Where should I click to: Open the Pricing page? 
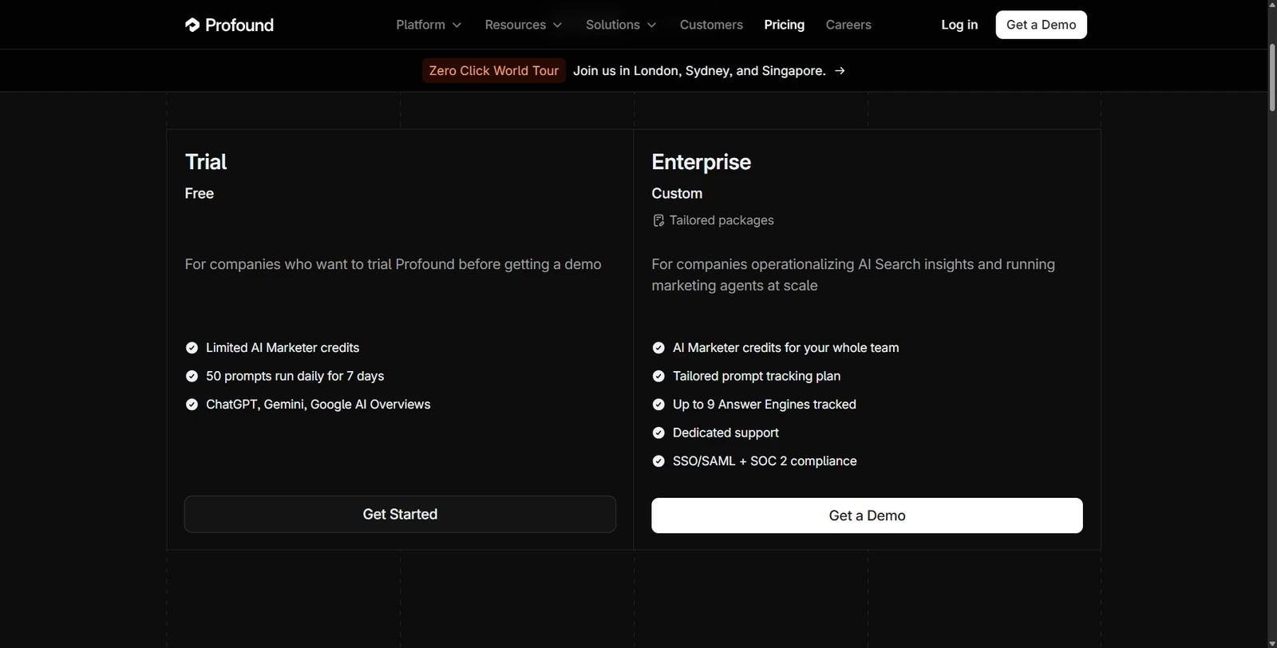pos(784,25)
